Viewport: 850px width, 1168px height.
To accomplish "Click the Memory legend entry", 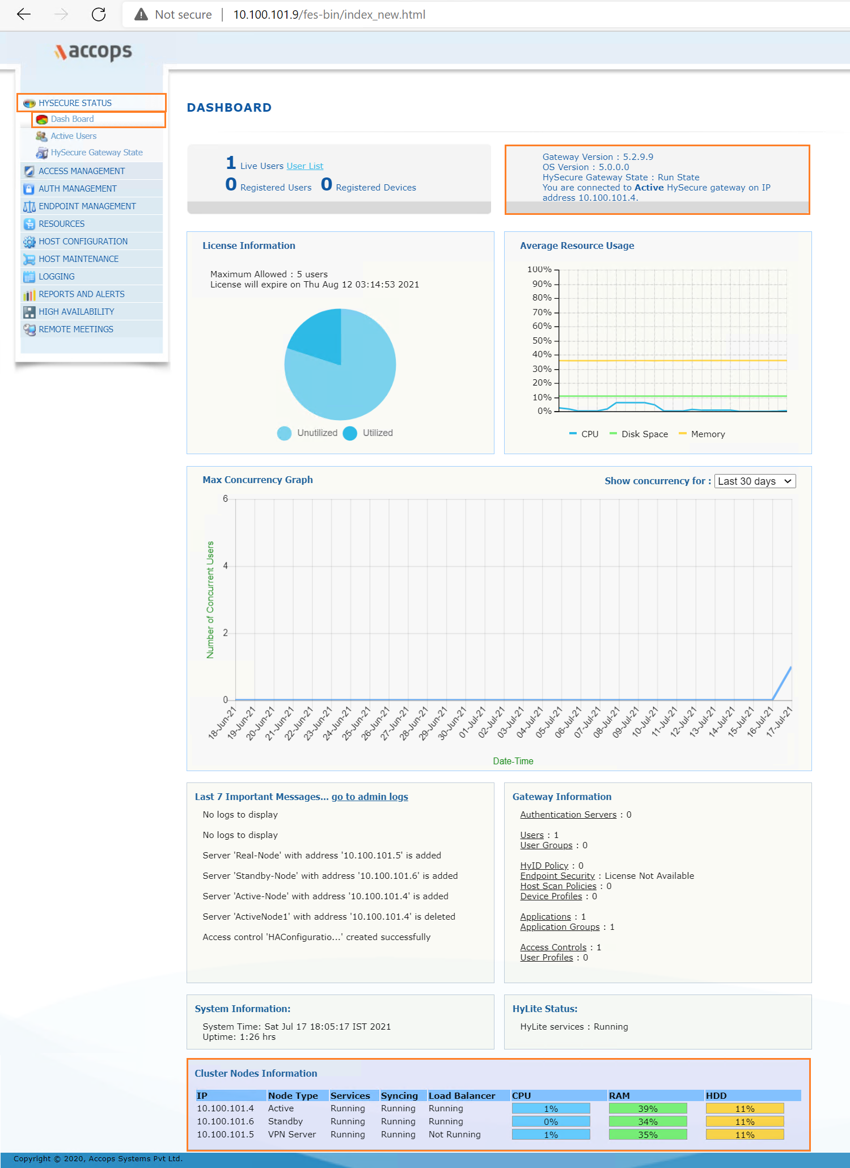I will [701, 434].
